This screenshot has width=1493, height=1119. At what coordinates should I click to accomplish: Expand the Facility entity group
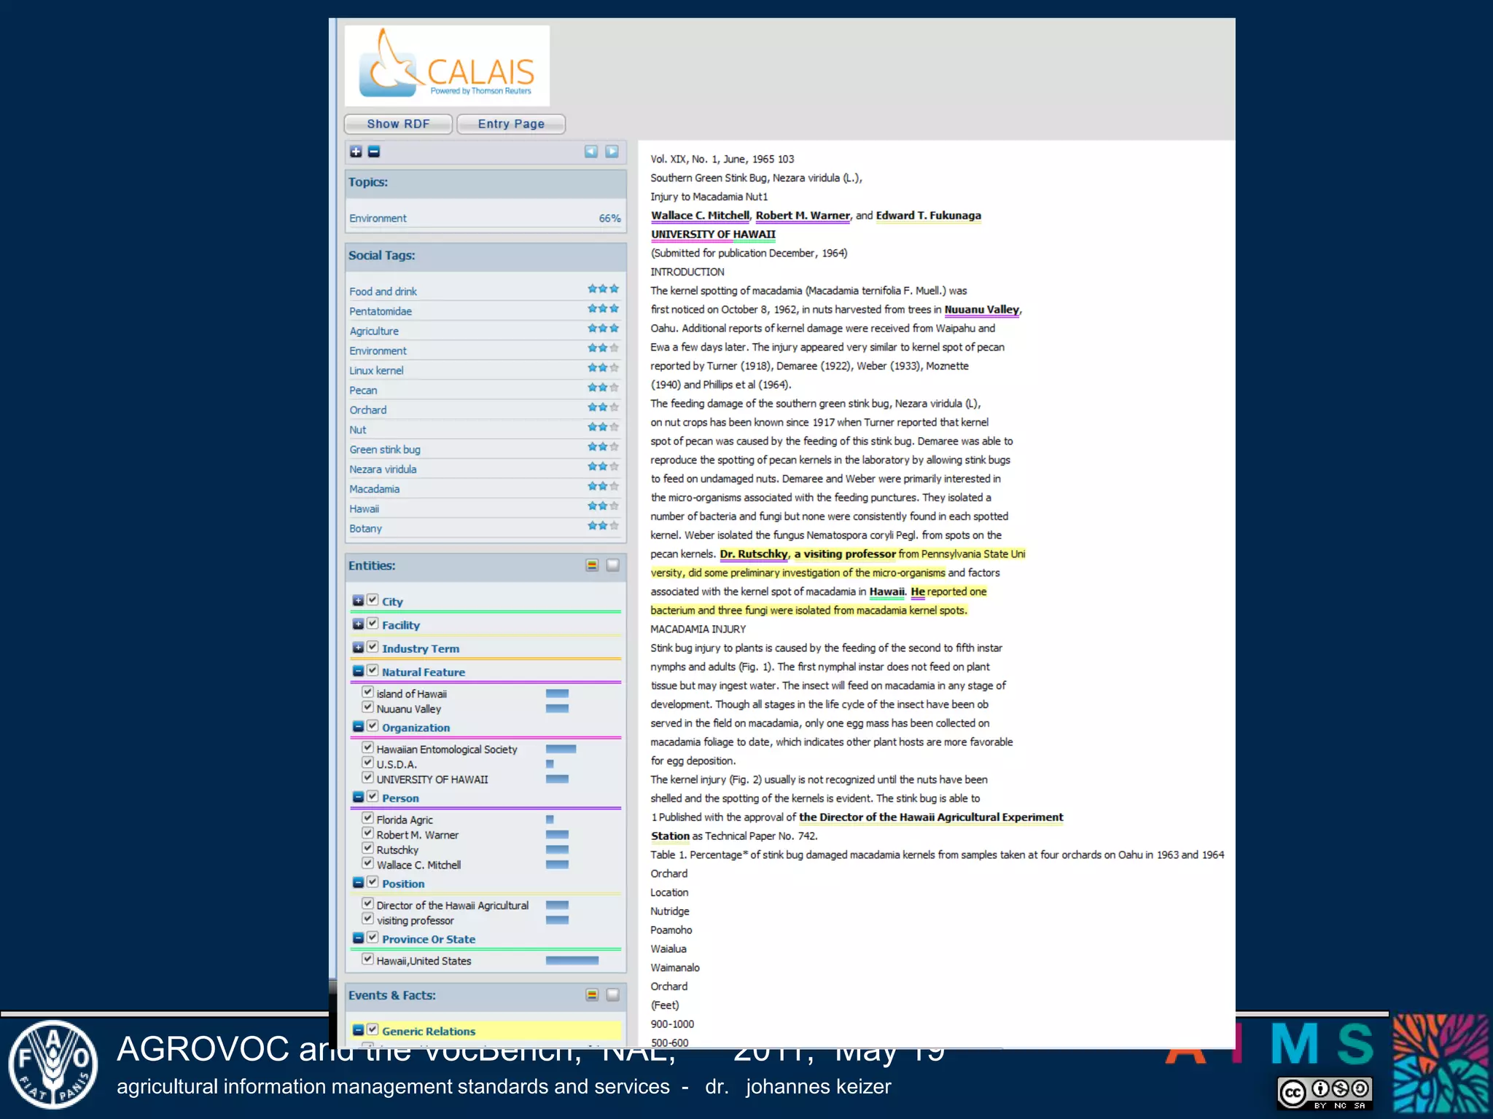[x=358, y=624]
